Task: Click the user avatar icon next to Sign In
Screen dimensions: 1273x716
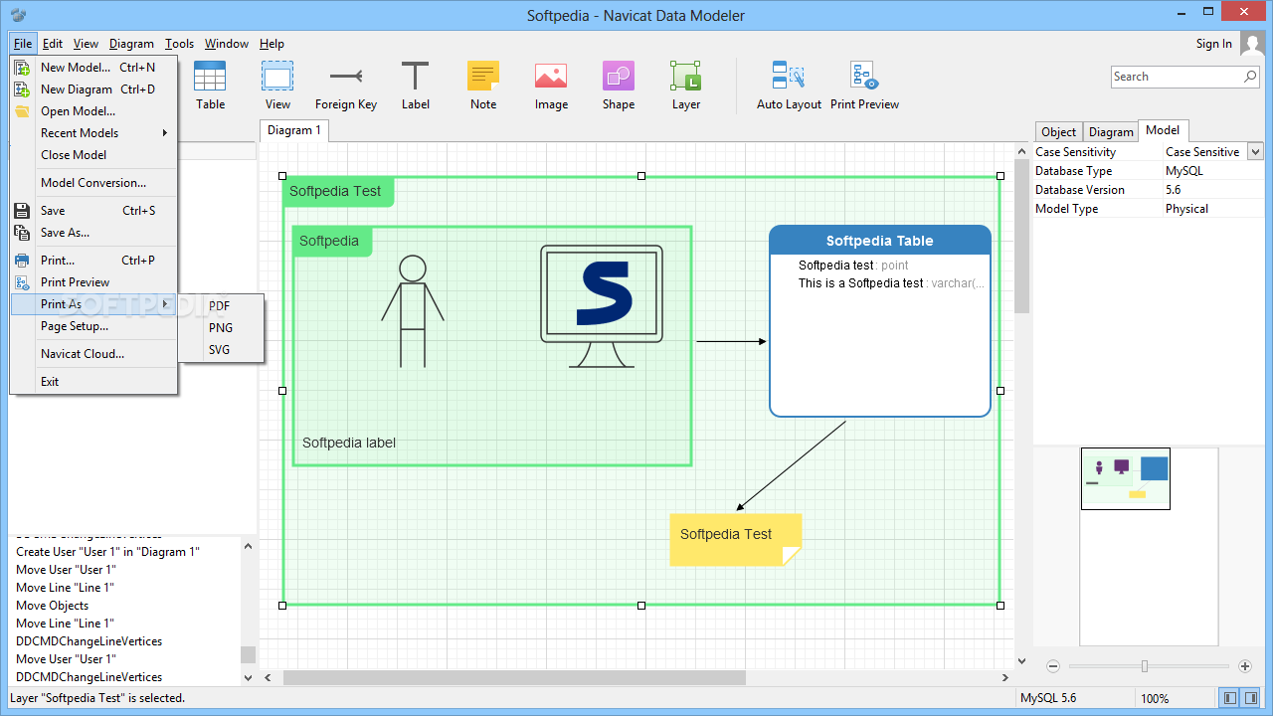Action: click(x=1251, y=44)
